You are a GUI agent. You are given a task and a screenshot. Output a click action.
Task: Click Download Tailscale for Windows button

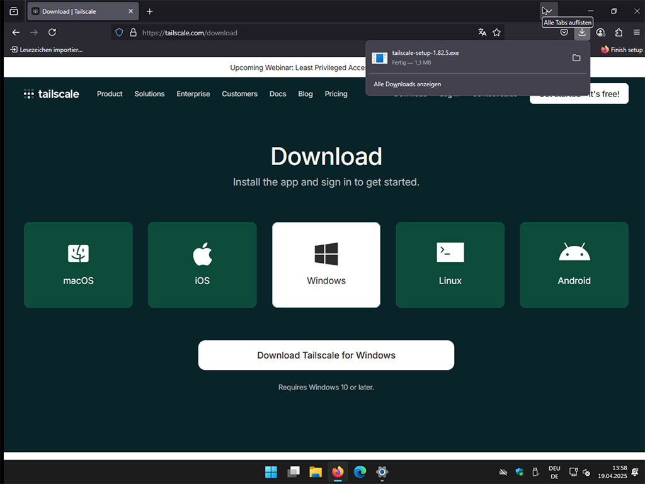click(326, 355)
